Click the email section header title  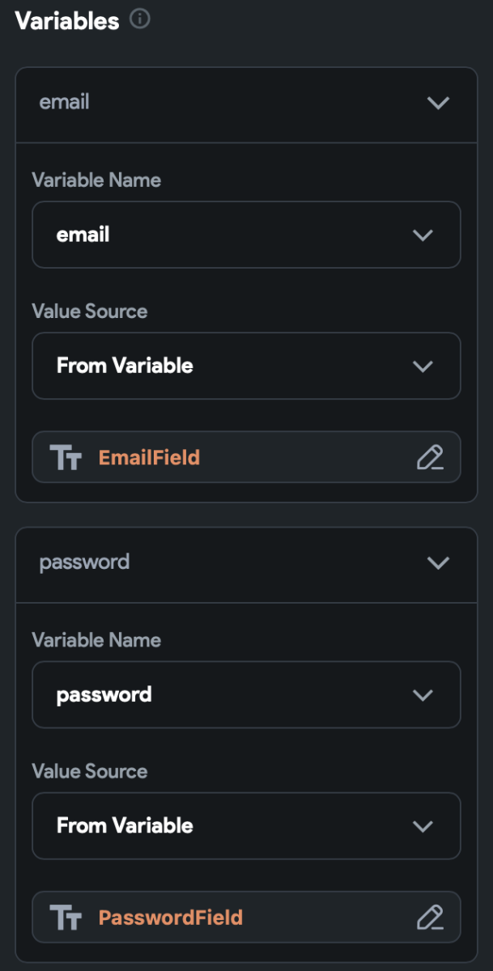point(65,102)
